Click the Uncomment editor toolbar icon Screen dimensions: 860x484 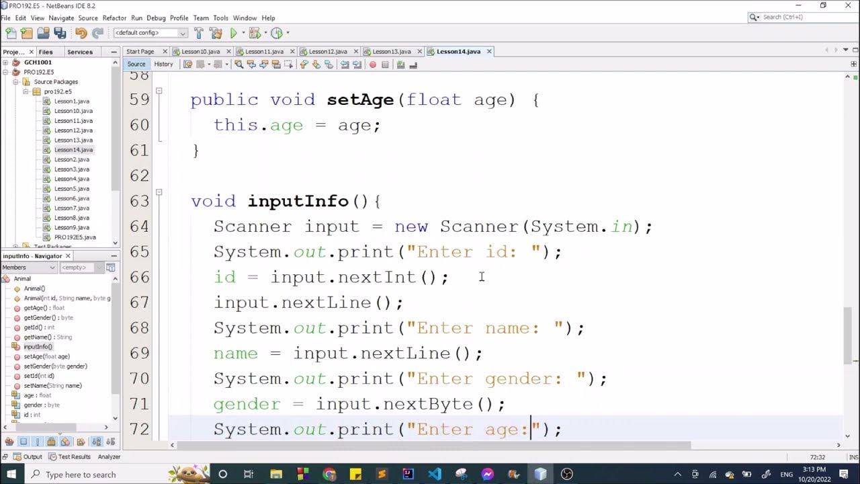413,65
